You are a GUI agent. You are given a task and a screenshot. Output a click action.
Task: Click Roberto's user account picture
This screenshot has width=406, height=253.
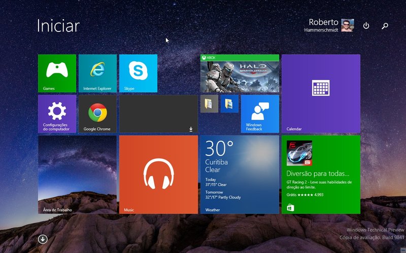tap(348, 25)
